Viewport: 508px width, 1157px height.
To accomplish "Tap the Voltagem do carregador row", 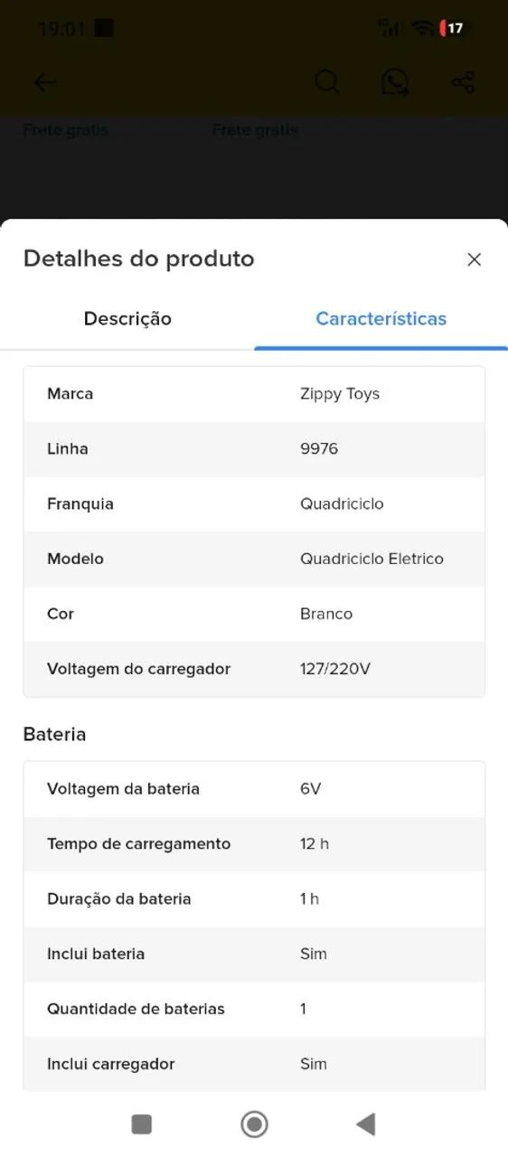I will (x=254, y=669).
